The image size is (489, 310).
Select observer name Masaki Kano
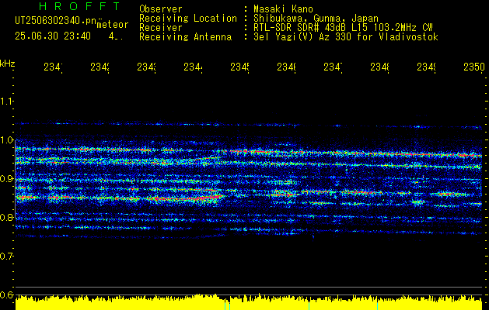point(283,9)
